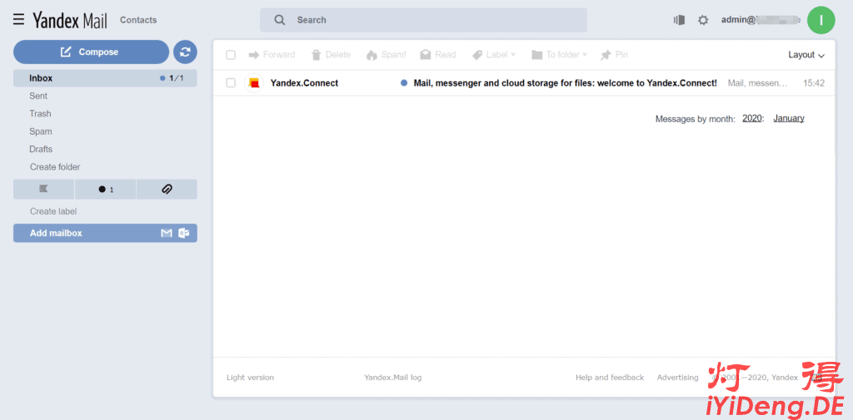Open the settings gear icon
Screen dimensions: 853x420
703,20
